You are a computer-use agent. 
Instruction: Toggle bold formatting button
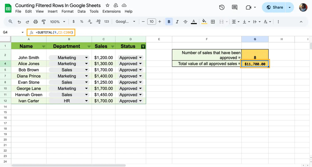click(169, 22)
